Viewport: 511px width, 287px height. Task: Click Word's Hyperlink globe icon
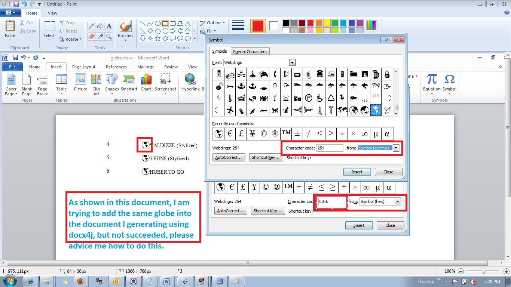click(x=190, y=79)
